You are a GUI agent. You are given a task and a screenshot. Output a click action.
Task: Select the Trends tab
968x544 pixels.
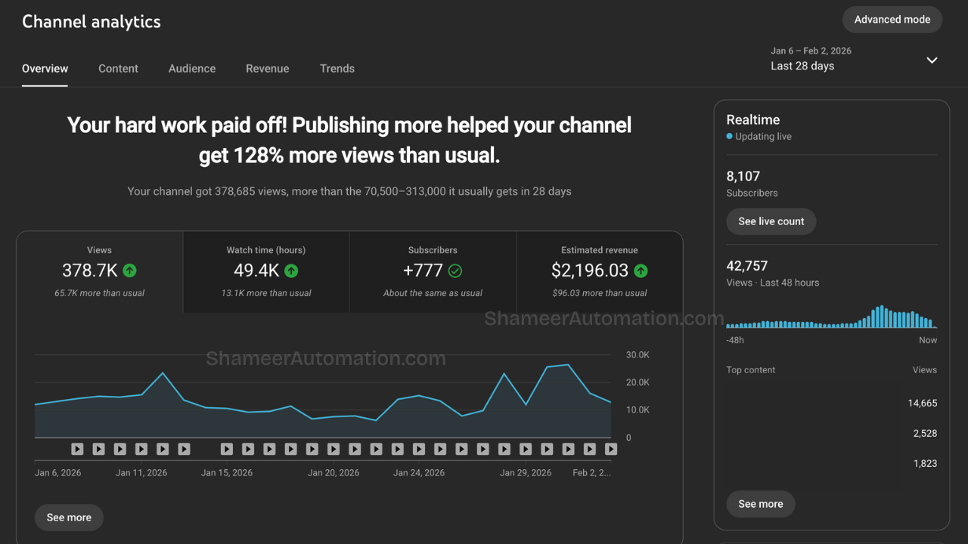pos(337,69)
